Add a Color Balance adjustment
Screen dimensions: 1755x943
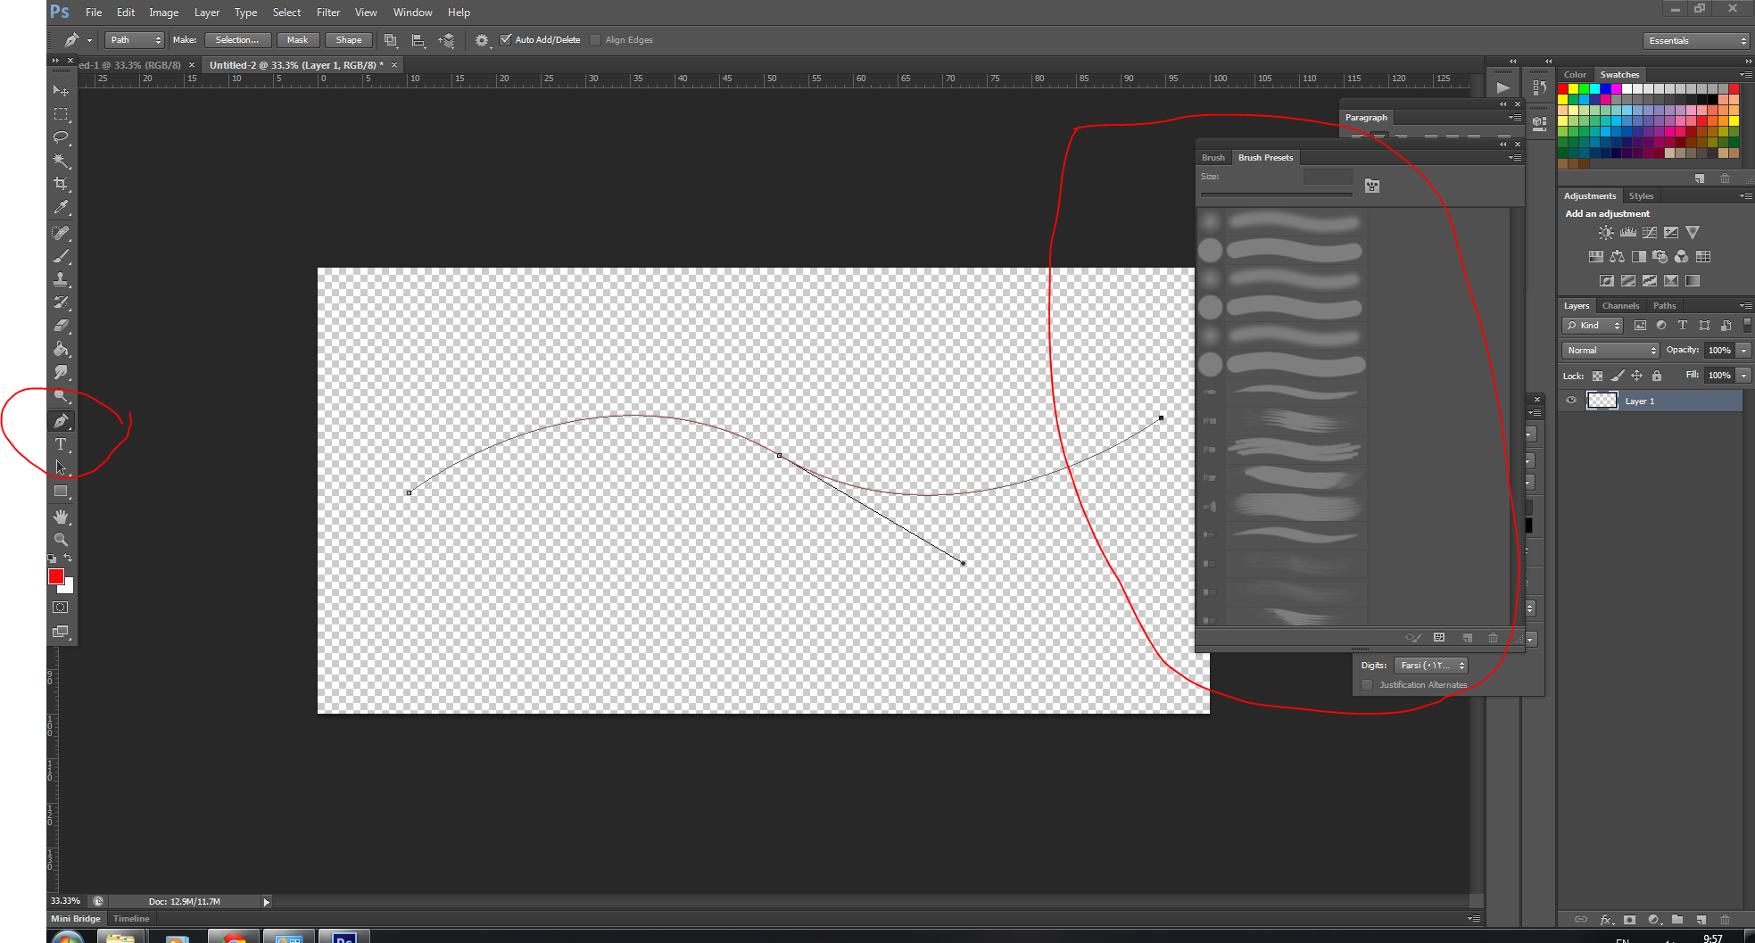tap(1618, 257)
